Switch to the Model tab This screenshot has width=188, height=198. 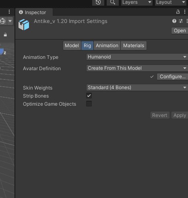tap(72, 46)
